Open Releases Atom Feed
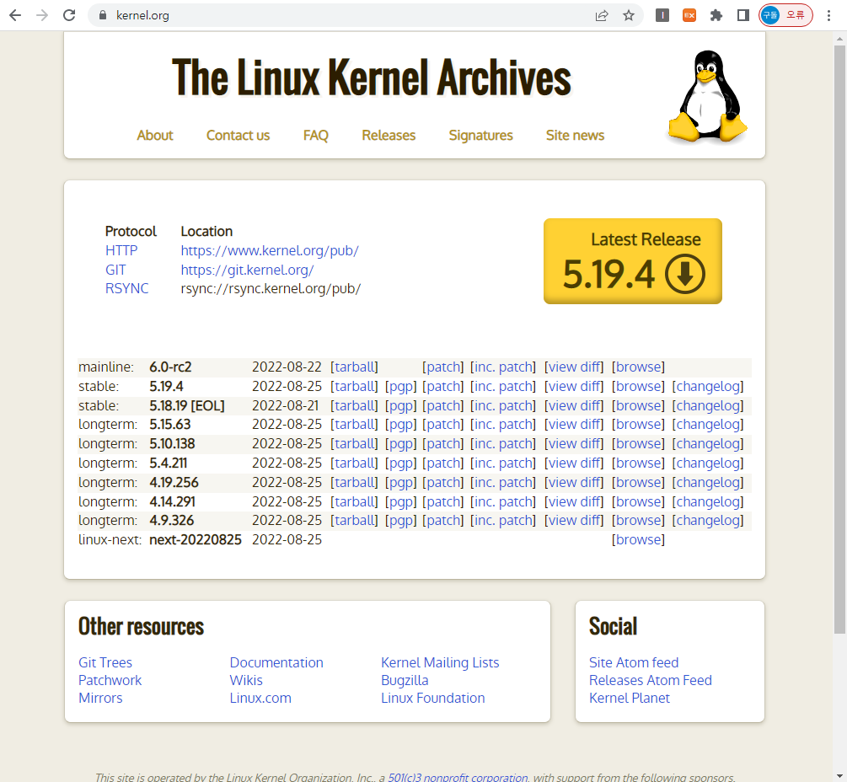The height and width of the screenshot is (782, 847). pyautogui.click(x=651, y=681)
